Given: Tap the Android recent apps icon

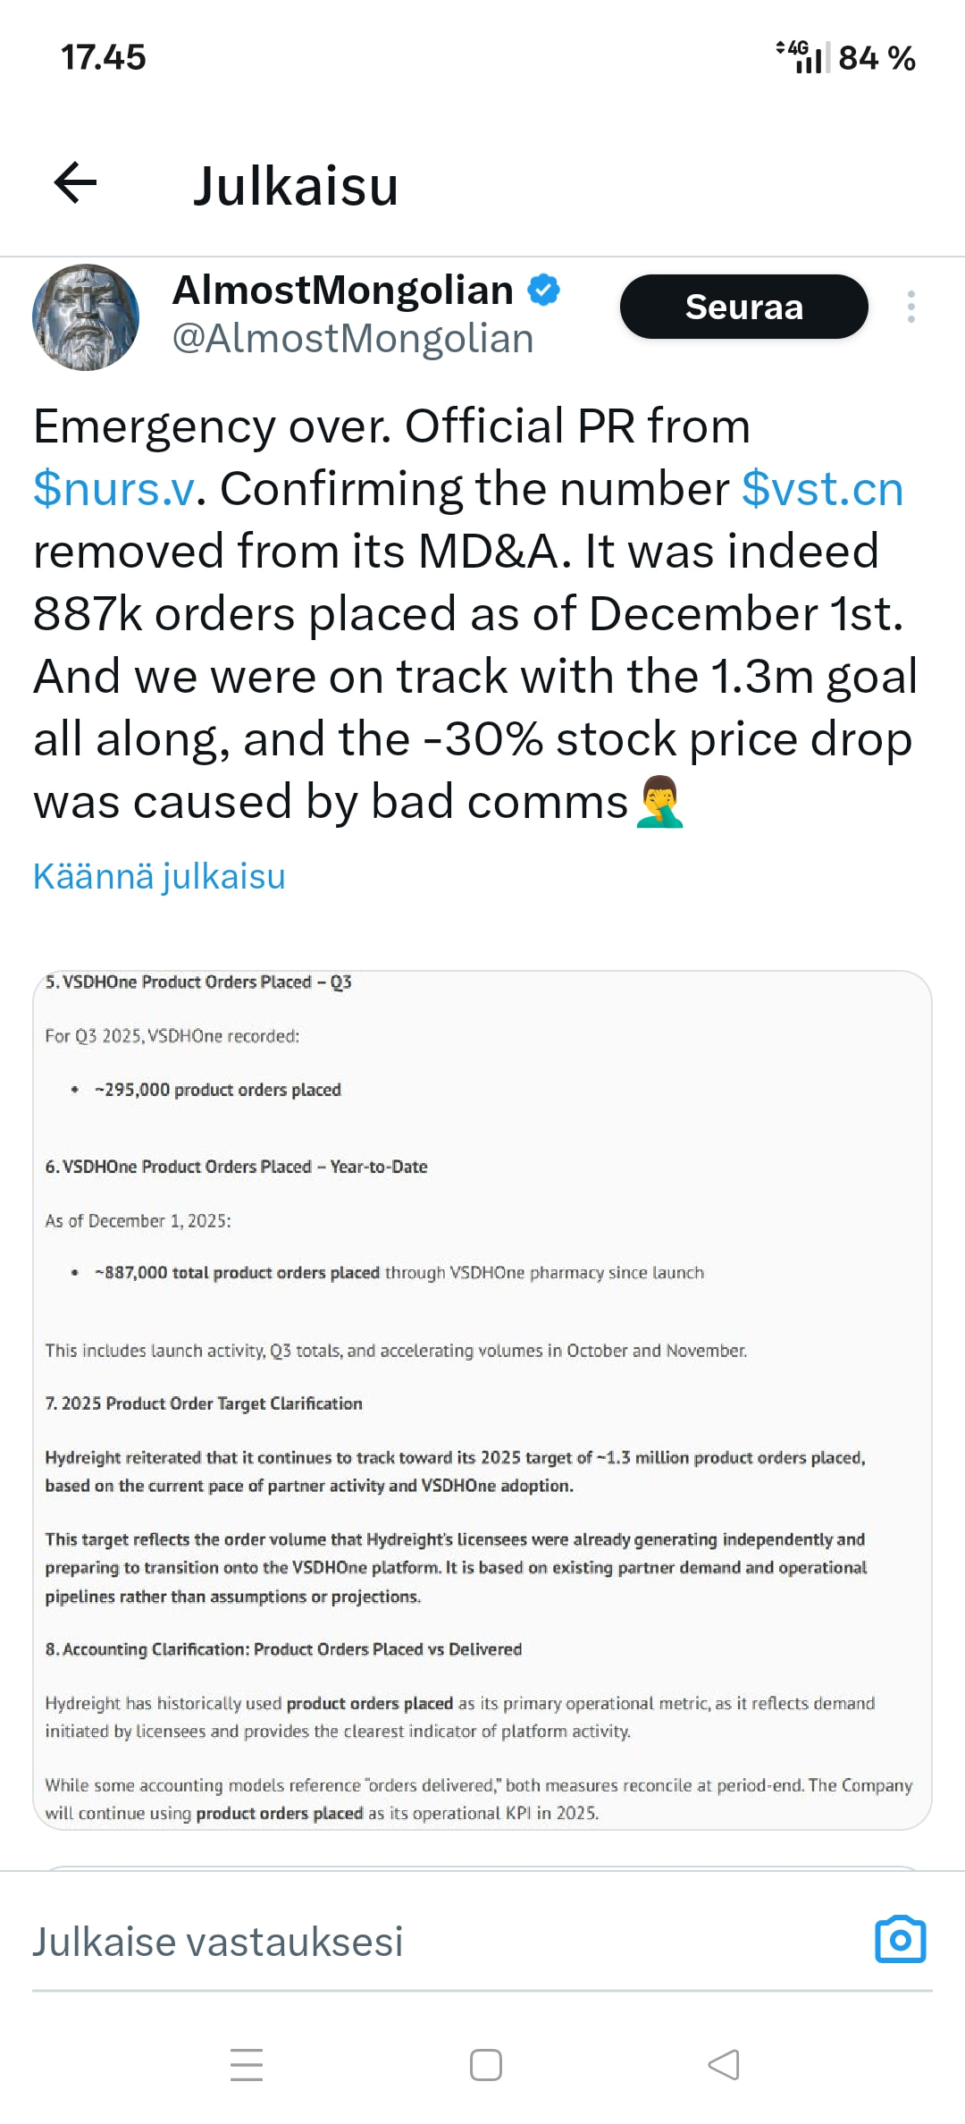Looking at the screenshot, I should click(x=247, y=2065).
